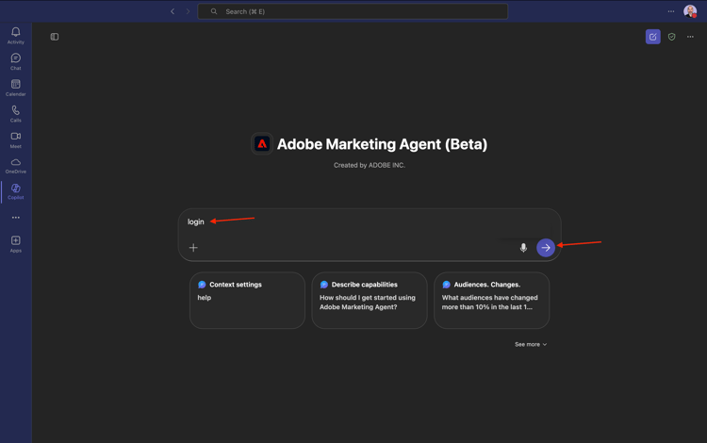This screenshot has width=707, height=443.
Task: Start a new chat with the compose icon
Action: [x=653, y=37]
